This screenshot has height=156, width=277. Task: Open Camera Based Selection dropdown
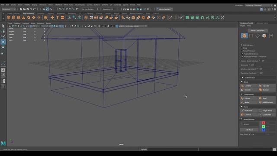point(260,61)
